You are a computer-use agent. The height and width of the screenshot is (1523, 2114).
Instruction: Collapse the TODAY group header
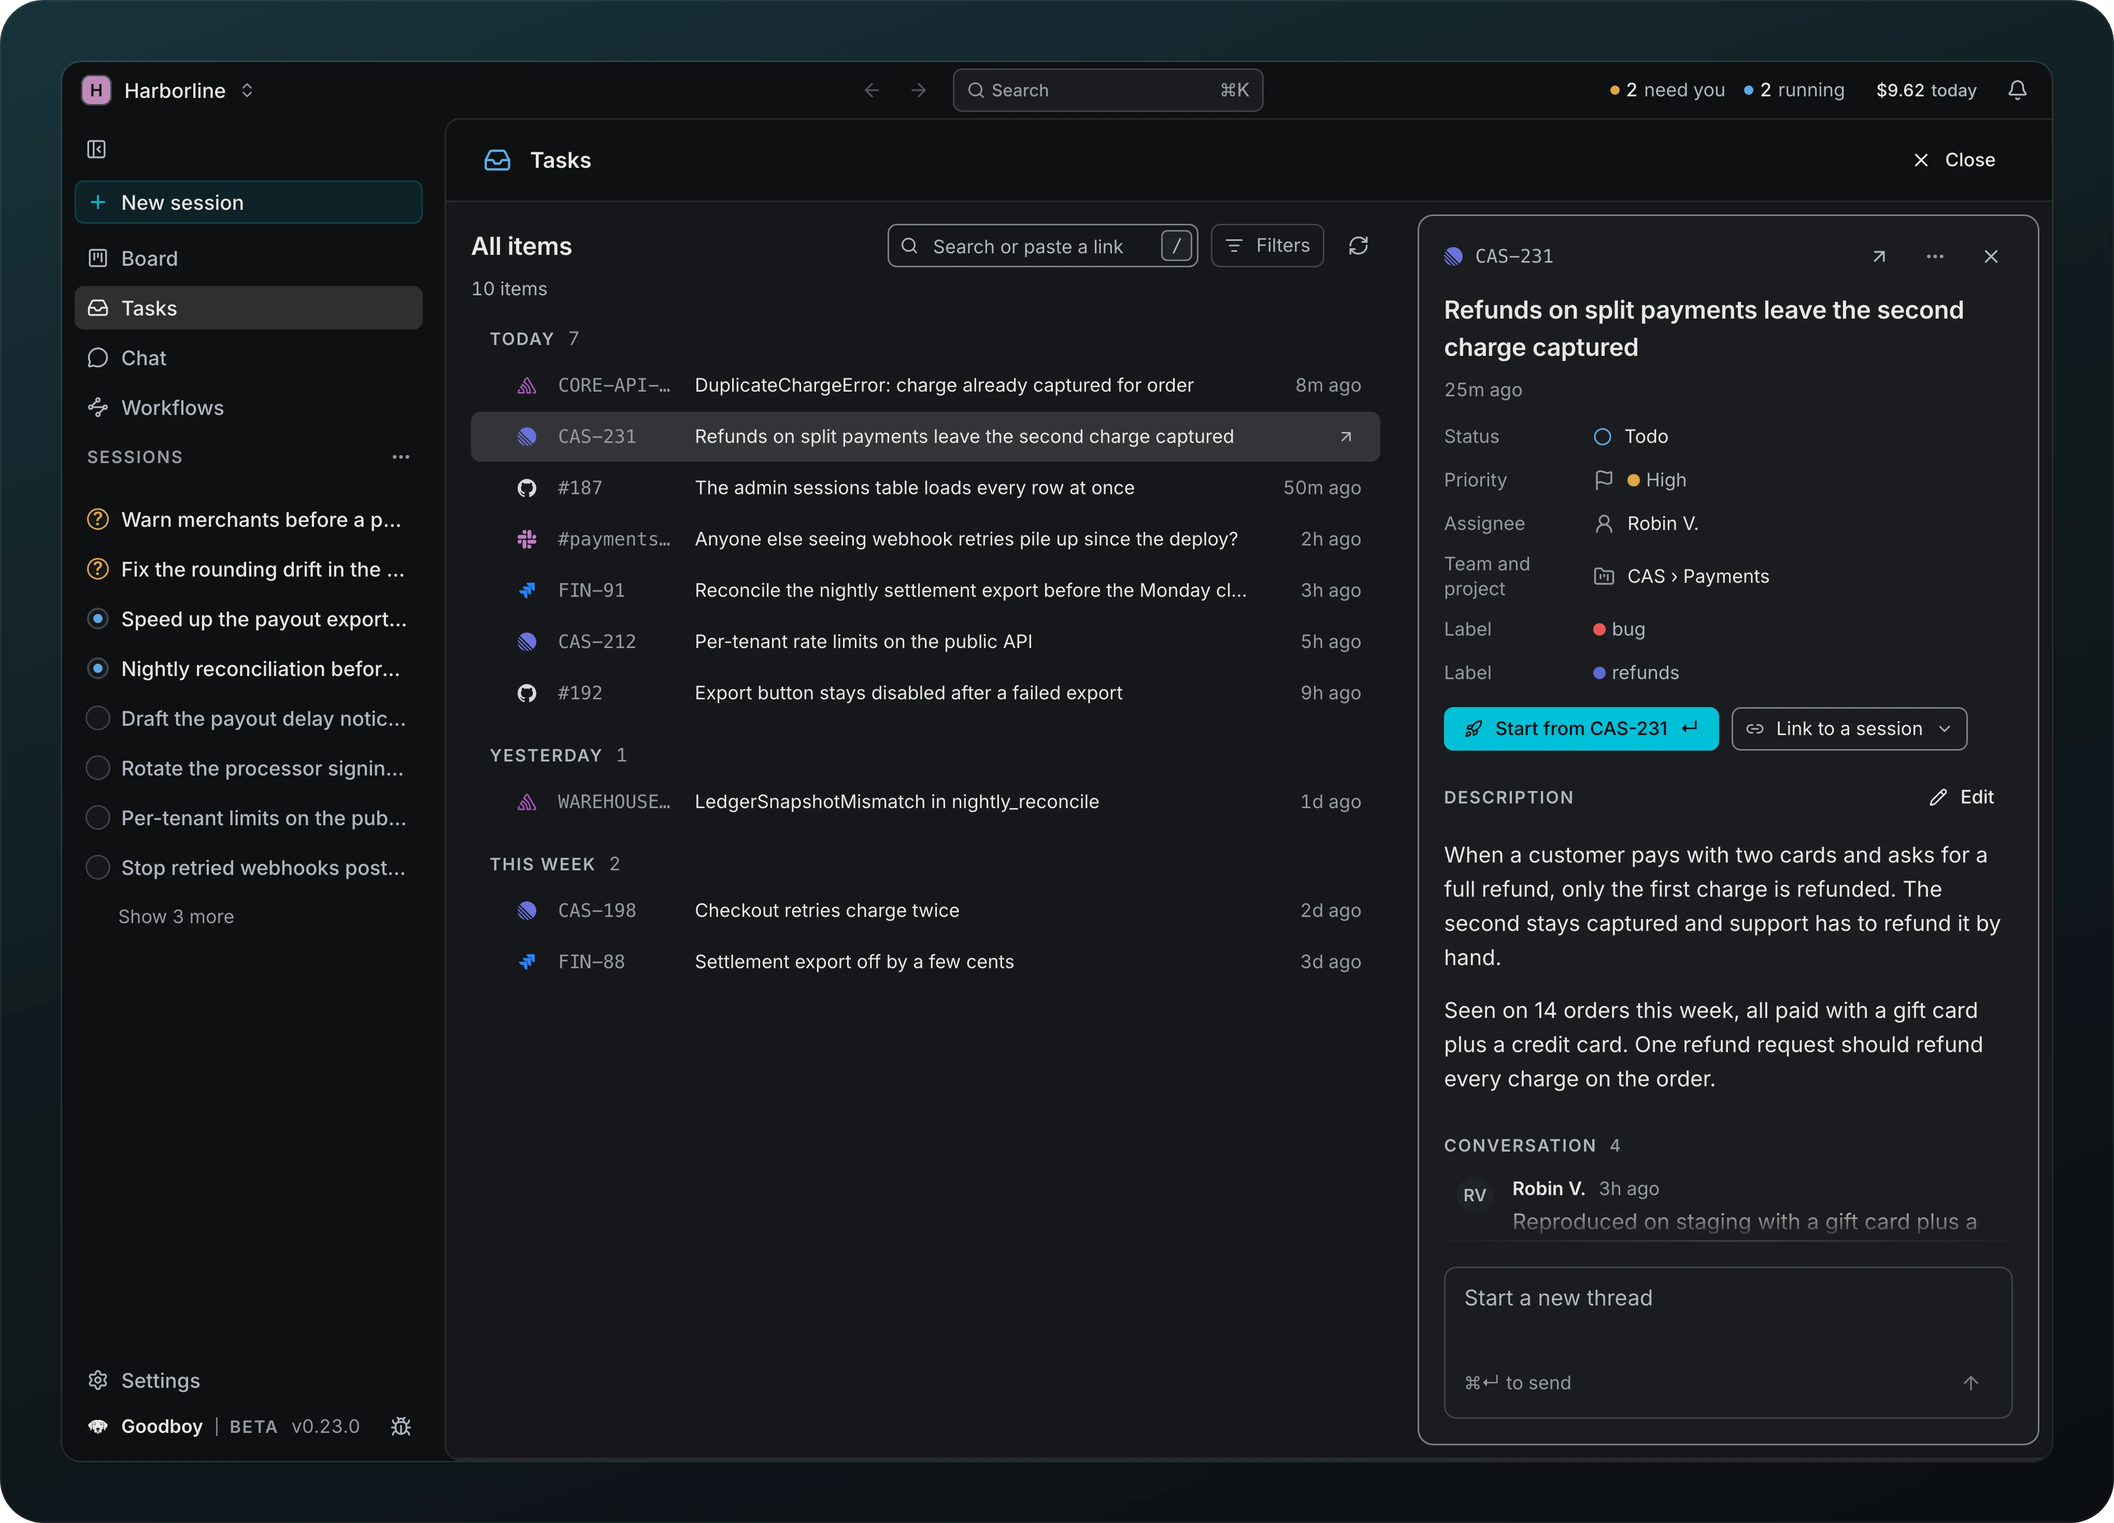pos(534,338)
